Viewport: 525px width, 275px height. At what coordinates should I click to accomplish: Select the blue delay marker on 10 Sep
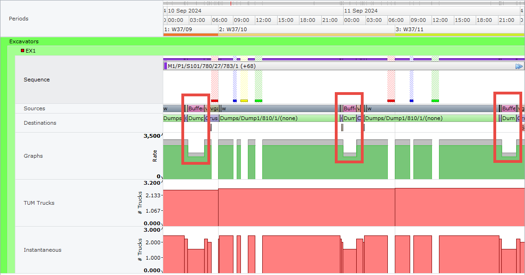[x=235, y=101]
